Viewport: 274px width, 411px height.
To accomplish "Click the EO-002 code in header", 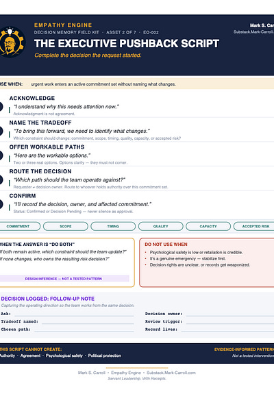I will tap(151, 32).
